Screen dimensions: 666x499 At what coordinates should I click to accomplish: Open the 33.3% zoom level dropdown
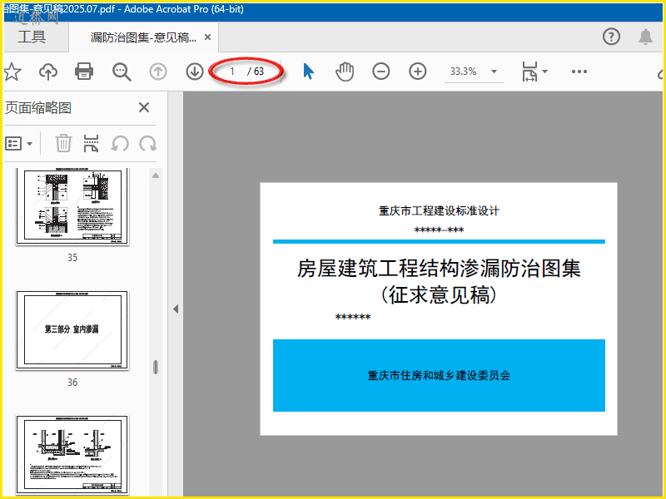point(494,72)
